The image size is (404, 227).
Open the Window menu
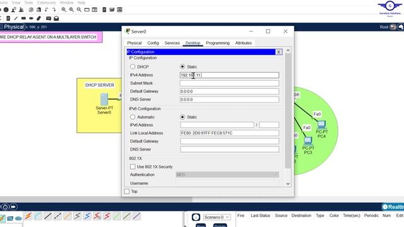(66, 3)
